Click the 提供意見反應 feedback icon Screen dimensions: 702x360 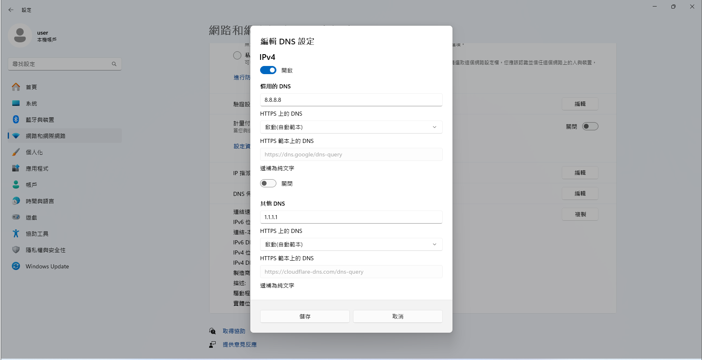point(212,345)
